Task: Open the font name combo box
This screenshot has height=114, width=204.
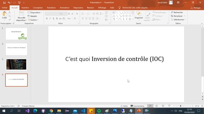Action: point(52,14)
